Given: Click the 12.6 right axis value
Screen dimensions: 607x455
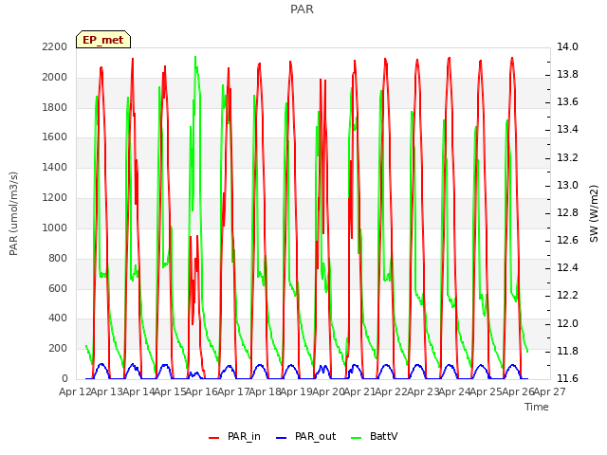Looking at the screenshot, I should 567,240.
